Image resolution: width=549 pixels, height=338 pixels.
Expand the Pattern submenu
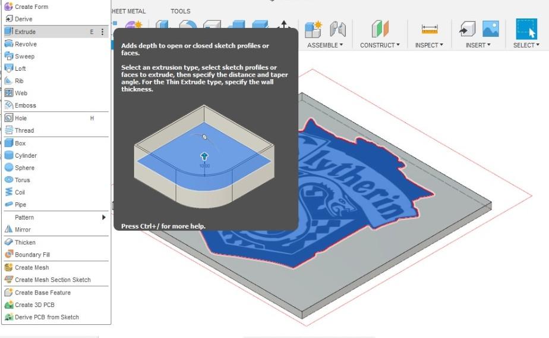coord(56,217)
